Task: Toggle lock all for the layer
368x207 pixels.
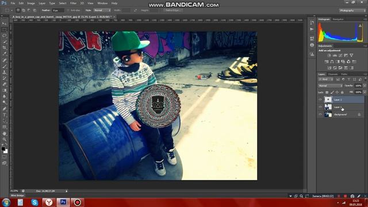Action: pos(342,93)
